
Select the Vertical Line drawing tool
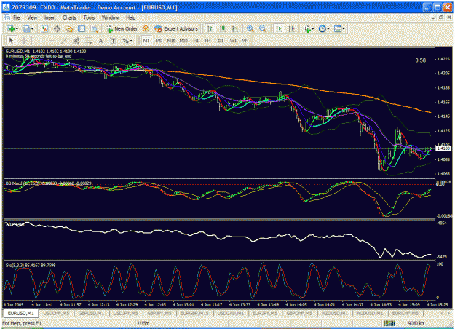point(39,41)
